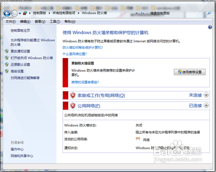Screen dimensions: 216x172
Task: Select 所有控制面板项 in the breadcrumb
Action: 64,13
